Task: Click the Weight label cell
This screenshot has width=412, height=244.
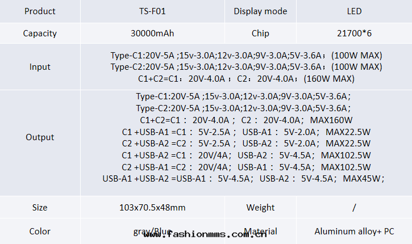Action: (260, 208)
